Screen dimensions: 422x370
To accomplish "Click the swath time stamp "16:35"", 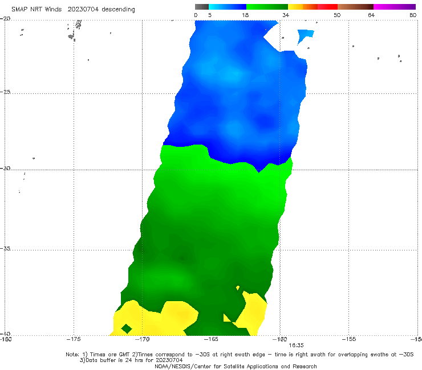I will [x=296, y=346].
